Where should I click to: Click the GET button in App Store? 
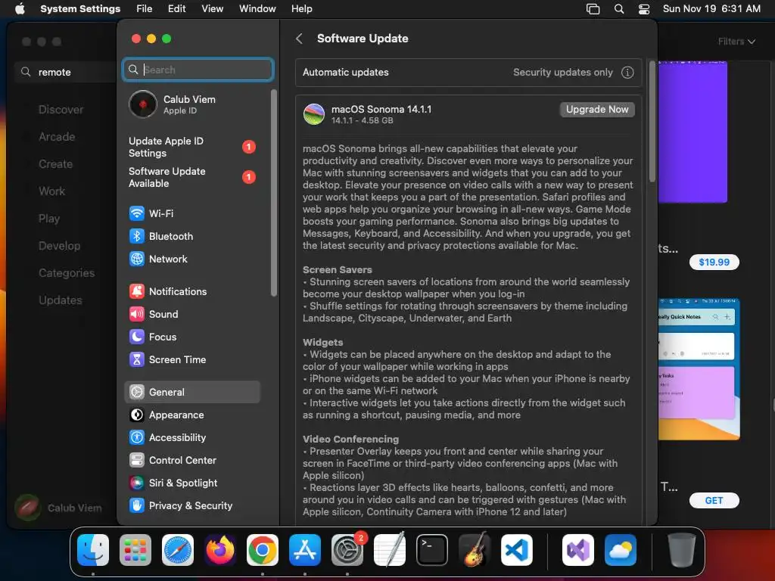pyautogui.click(x=714, y=501)
